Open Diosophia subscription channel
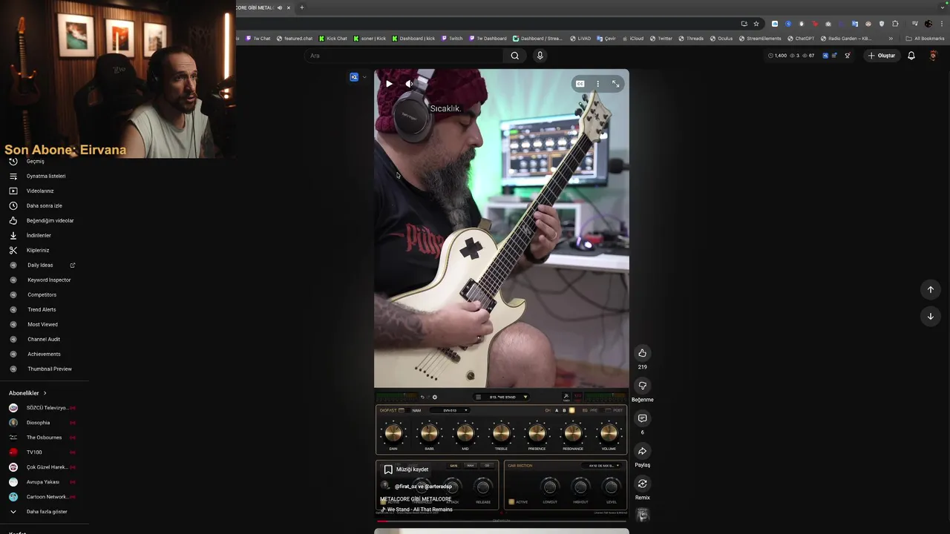Image resolution: width=950 pixels, height=534 pixels. (45, 423)
